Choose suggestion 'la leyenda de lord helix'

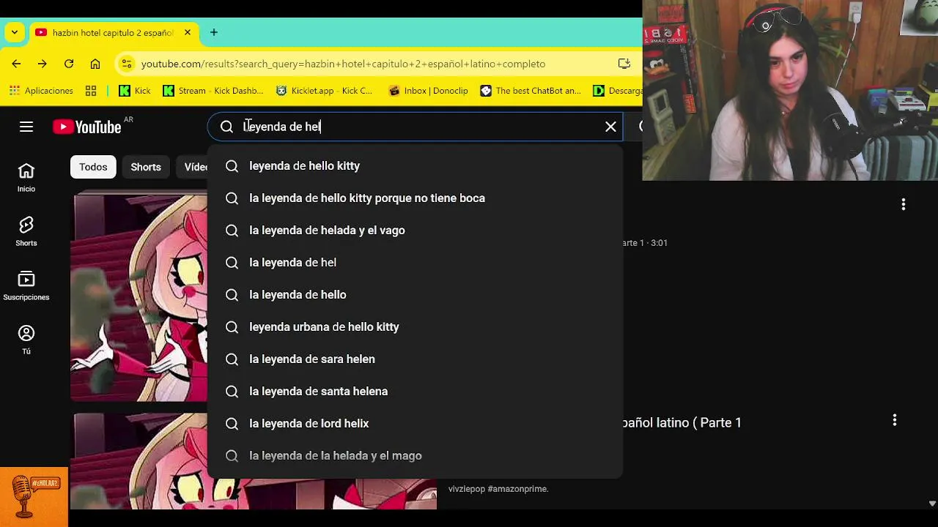tap(415, 424)
